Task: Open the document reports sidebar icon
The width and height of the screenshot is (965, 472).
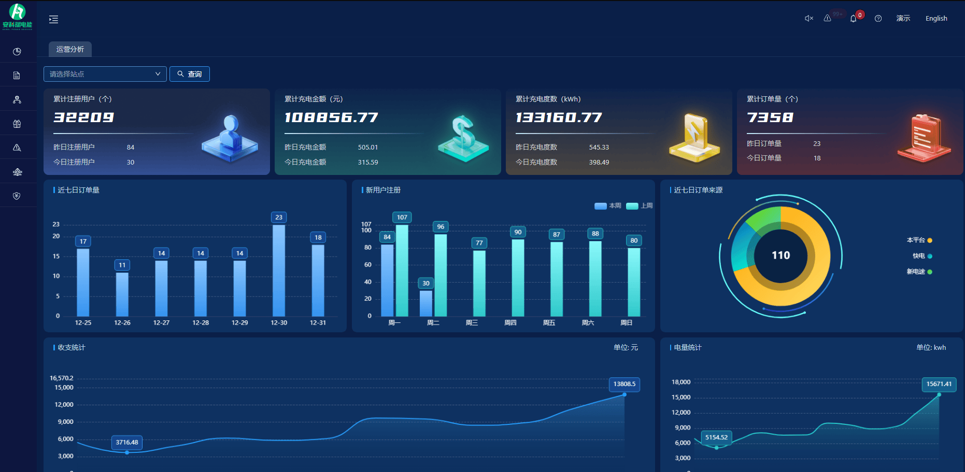Action: tap(17, 76)
